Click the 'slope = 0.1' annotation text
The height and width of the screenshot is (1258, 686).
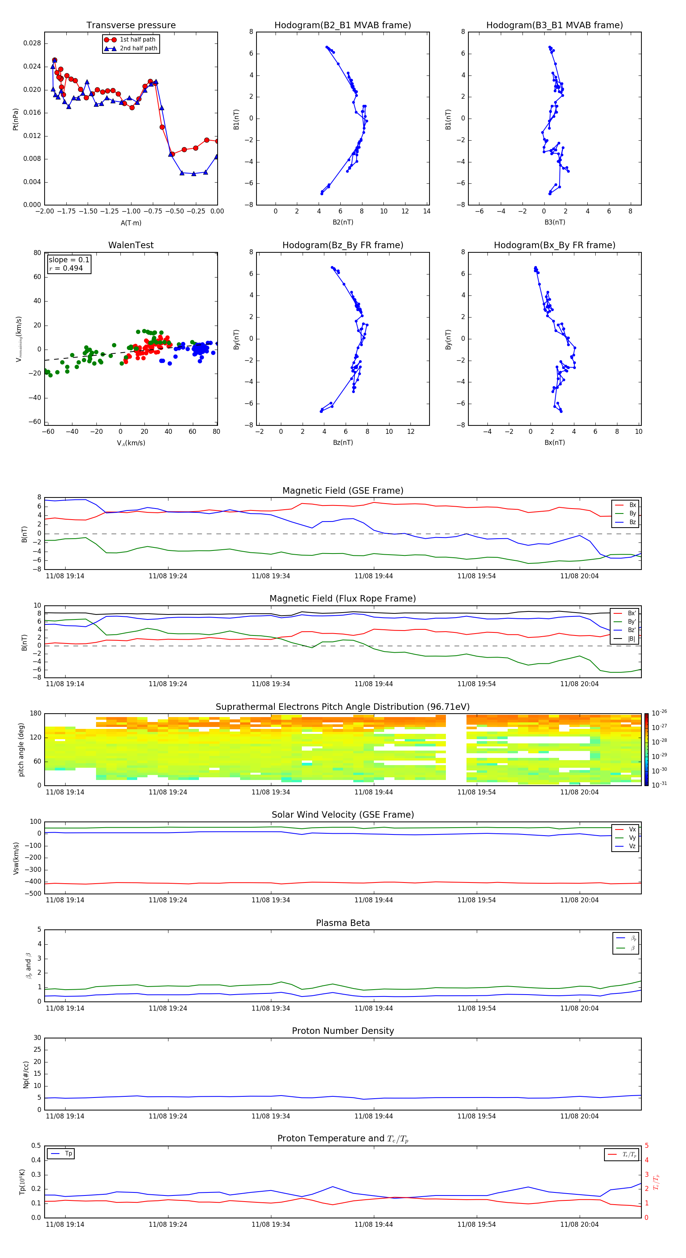[x=69, y=260]
